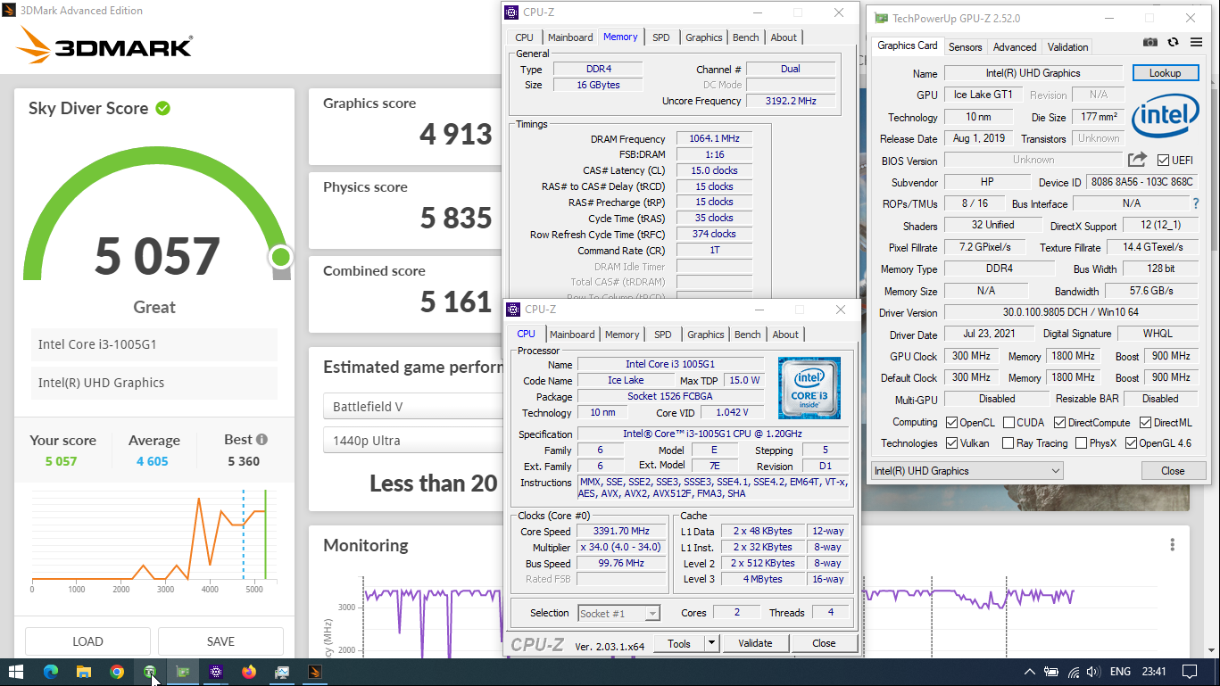Viewport: 1220px width, 686px height.
Task: Toggle the UEFI checkbox in GPU-Z
Action: coord(1163,161)
